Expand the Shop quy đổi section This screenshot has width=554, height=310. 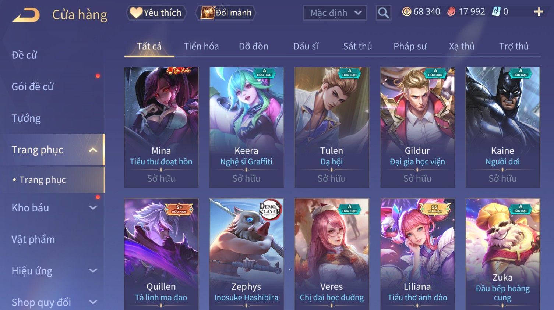pyautogui.click(x=93, y=302)
